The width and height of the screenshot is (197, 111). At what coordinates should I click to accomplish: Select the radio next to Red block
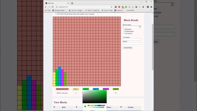(54, 107)
